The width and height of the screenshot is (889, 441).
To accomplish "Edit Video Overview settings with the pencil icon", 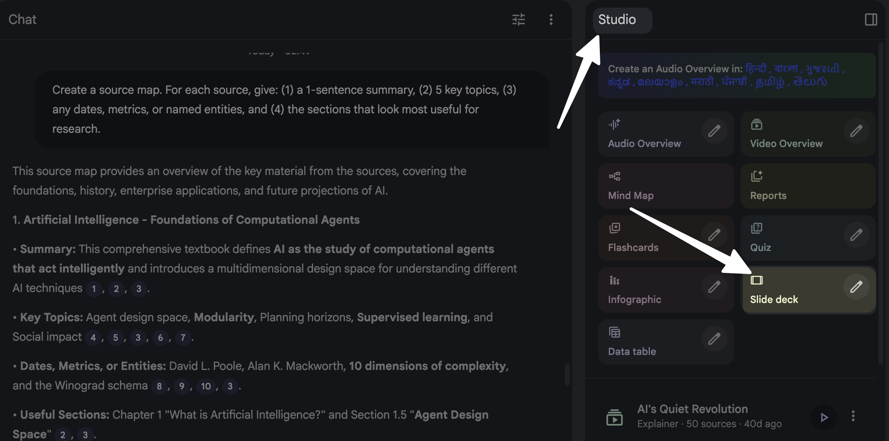I will [856, 131].
